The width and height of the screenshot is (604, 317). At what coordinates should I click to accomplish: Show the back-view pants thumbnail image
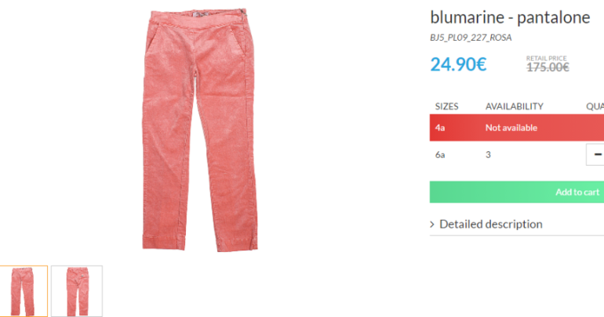[x=77, y=291]
